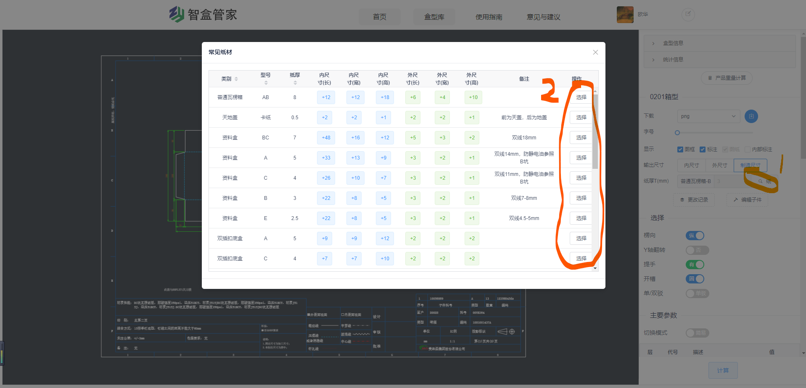806x388 pixels.
Task: Toggle the Y轴翻转 switch
Action: pyautogui.click(x=697, y=250)
